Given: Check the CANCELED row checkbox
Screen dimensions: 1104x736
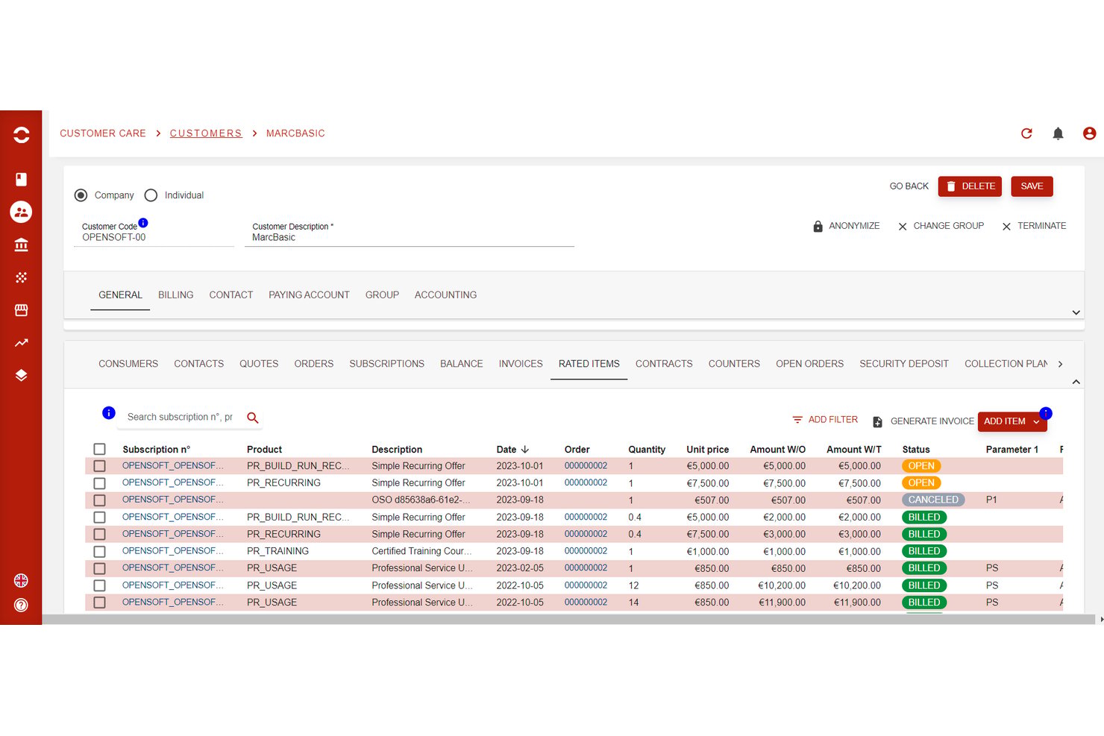Looking at the screenshot, I should (99, 500).
